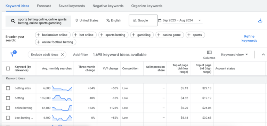Expand the Keyword view dropdown
267x126 pixels.
(x=234, y=55)
